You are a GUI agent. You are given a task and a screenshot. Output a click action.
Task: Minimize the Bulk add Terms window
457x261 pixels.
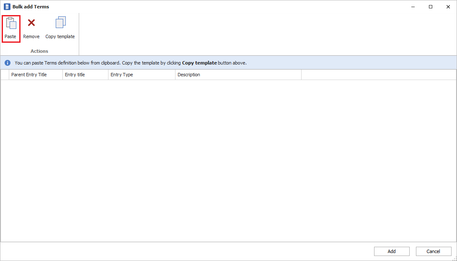pyautogui.click(x=413, y=7)
